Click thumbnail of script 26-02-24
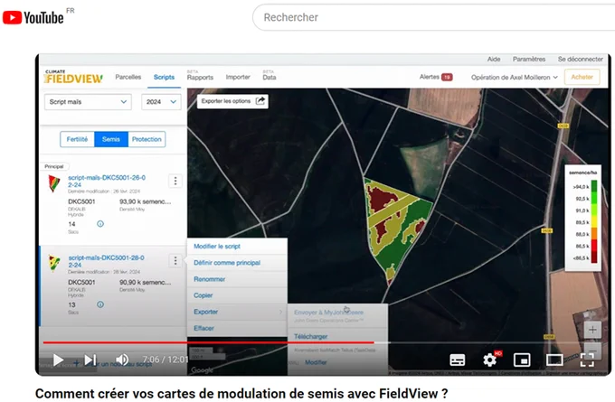Viewport: 615px width, 402px height. (54, 183)
